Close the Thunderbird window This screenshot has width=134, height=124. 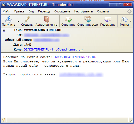[128, 5]
